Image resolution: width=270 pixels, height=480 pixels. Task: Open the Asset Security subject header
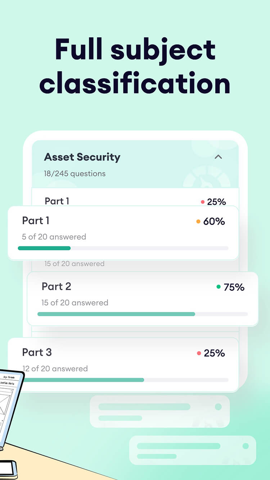click(x=135, y=164)
